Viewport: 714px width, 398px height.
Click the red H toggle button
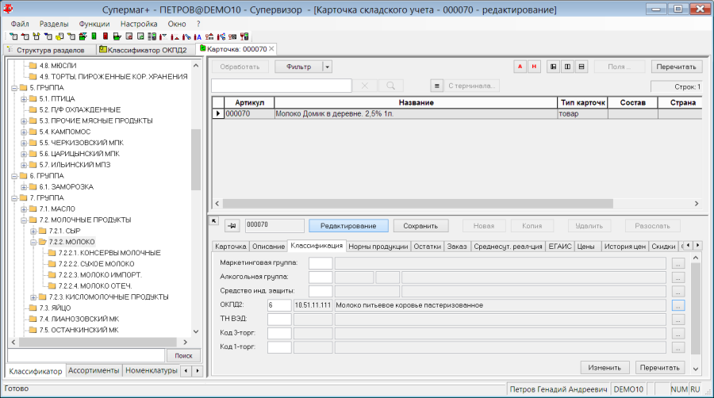coord(534,67)
